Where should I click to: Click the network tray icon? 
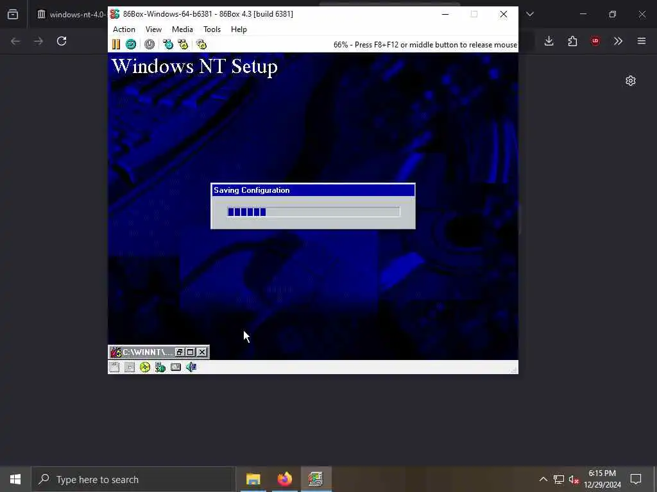click(559, 479)
